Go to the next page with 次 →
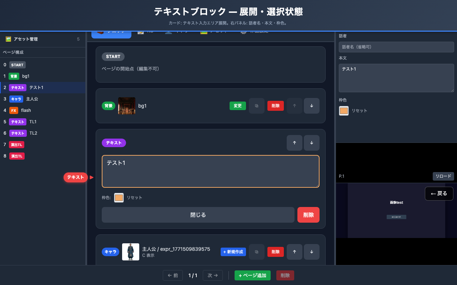Image resolution: width=457 pixels, height=285 pixels. pos(213,275)
